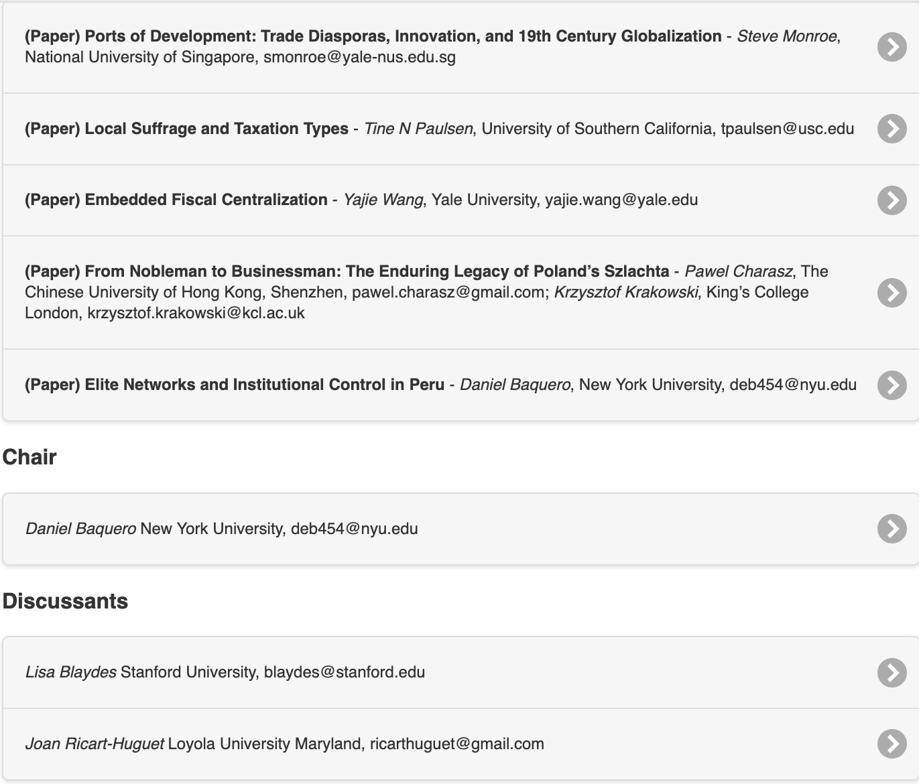
Task: Click arrow icon for Nobleman to Businessman paper
Action: 892,292
